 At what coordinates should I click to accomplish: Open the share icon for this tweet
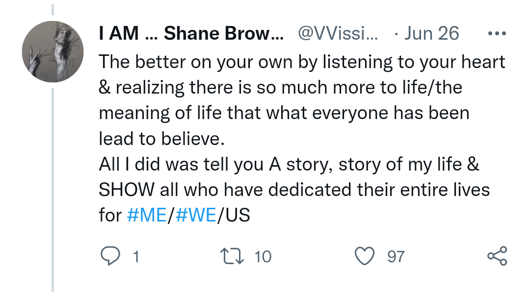[x=496, y=256]
